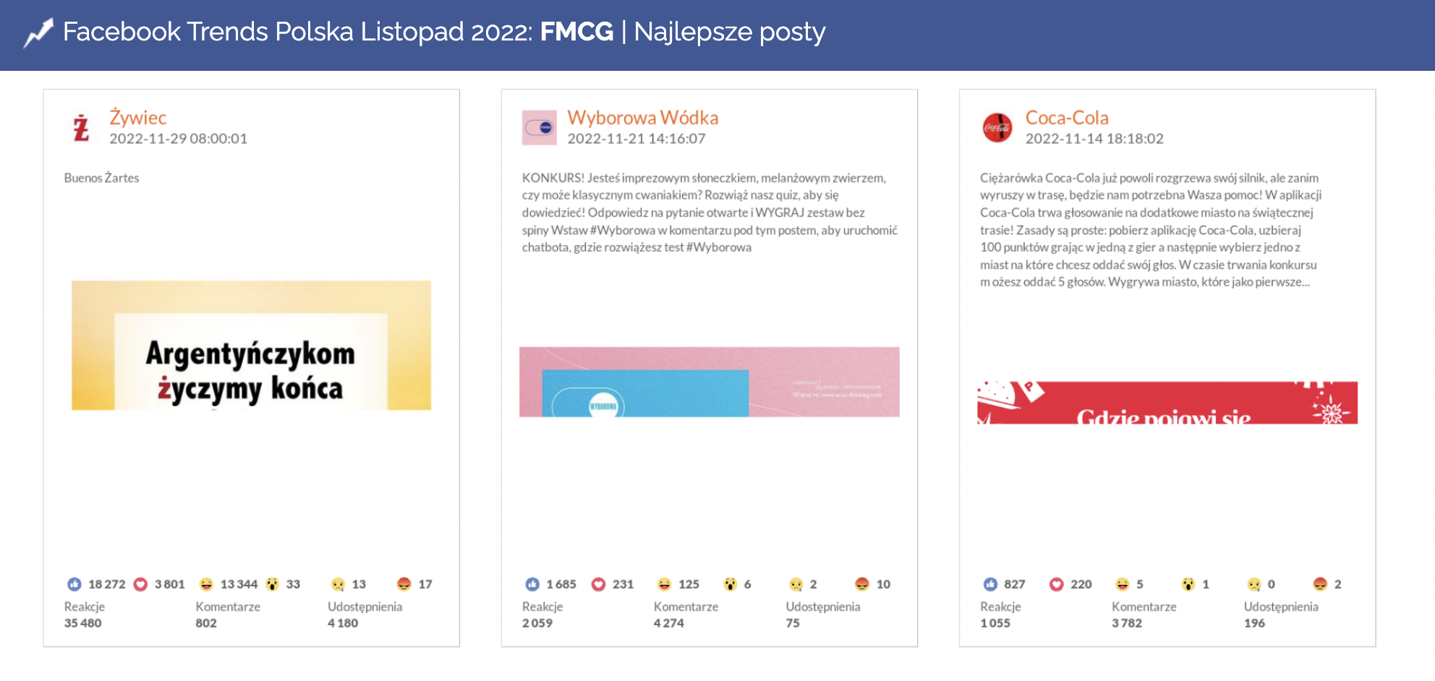The width and height of the screenshot is (1435, 681).
Task: Click the Żywiec post timestamp 2022-11-29
Action: pos(178,139)
